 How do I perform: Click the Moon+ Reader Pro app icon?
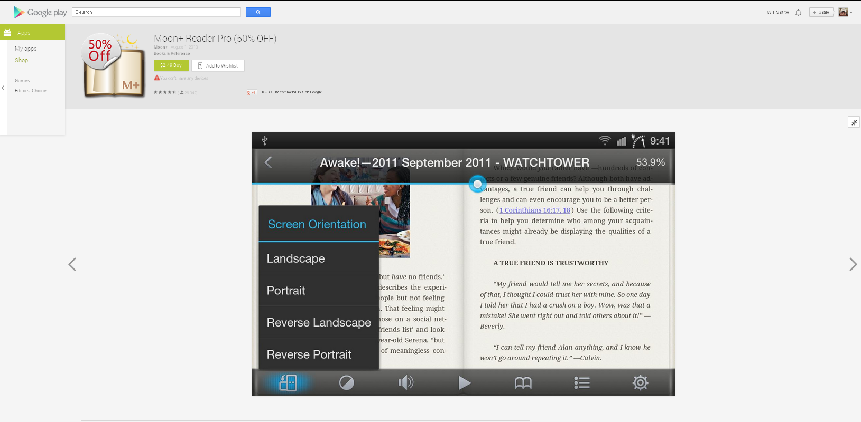(114, 66)
